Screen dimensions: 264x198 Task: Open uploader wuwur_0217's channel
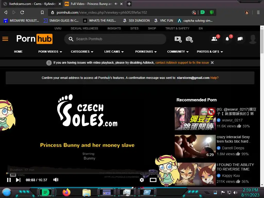pos(232,120)
